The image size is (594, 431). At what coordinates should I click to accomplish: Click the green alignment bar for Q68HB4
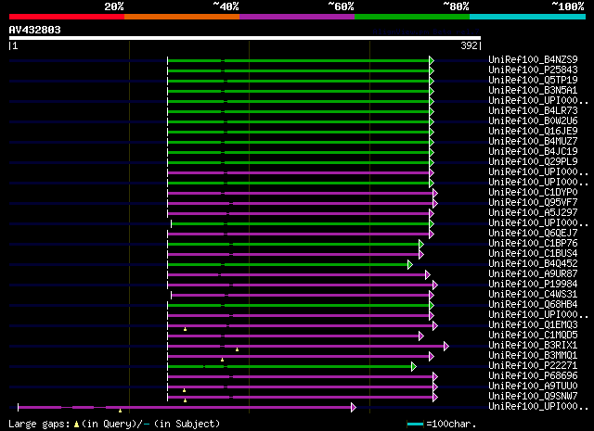tap(299, 305)
